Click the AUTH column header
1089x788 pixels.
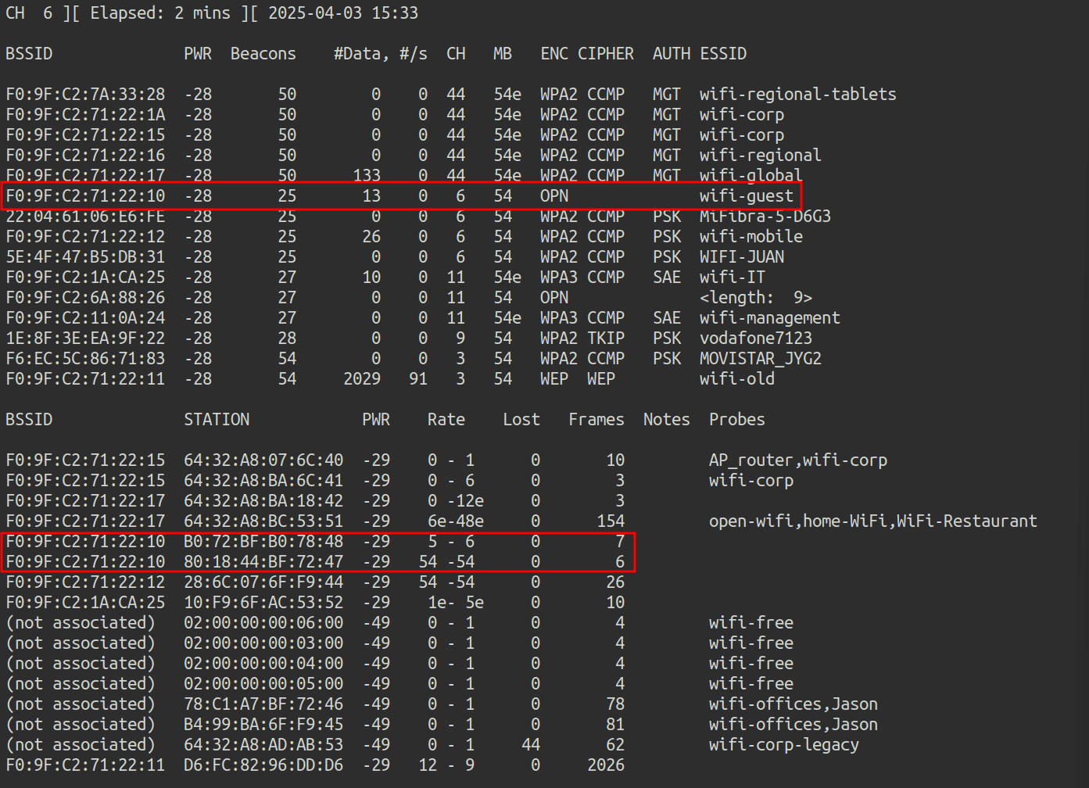tap(671, 54)
